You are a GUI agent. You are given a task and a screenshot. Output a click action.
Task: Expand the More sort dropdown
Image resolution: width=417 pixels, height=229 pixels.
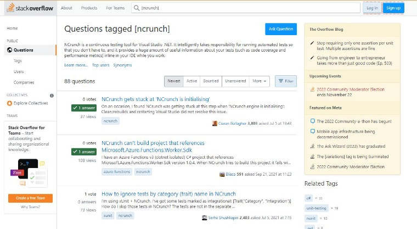click(260, 81)
